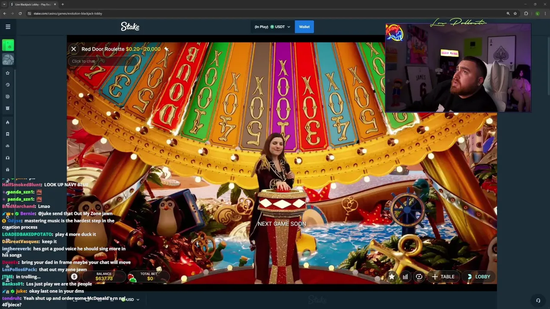
Task: Open game statistics bar-chart icon
Action: coord(405,277)
